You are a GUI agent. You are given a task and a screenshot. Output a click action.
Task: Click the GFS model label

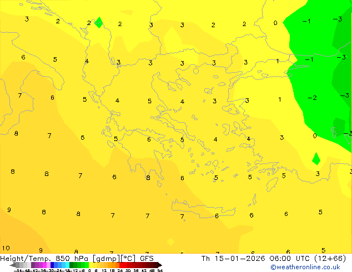pyautogui.click(x=147, y=258)
